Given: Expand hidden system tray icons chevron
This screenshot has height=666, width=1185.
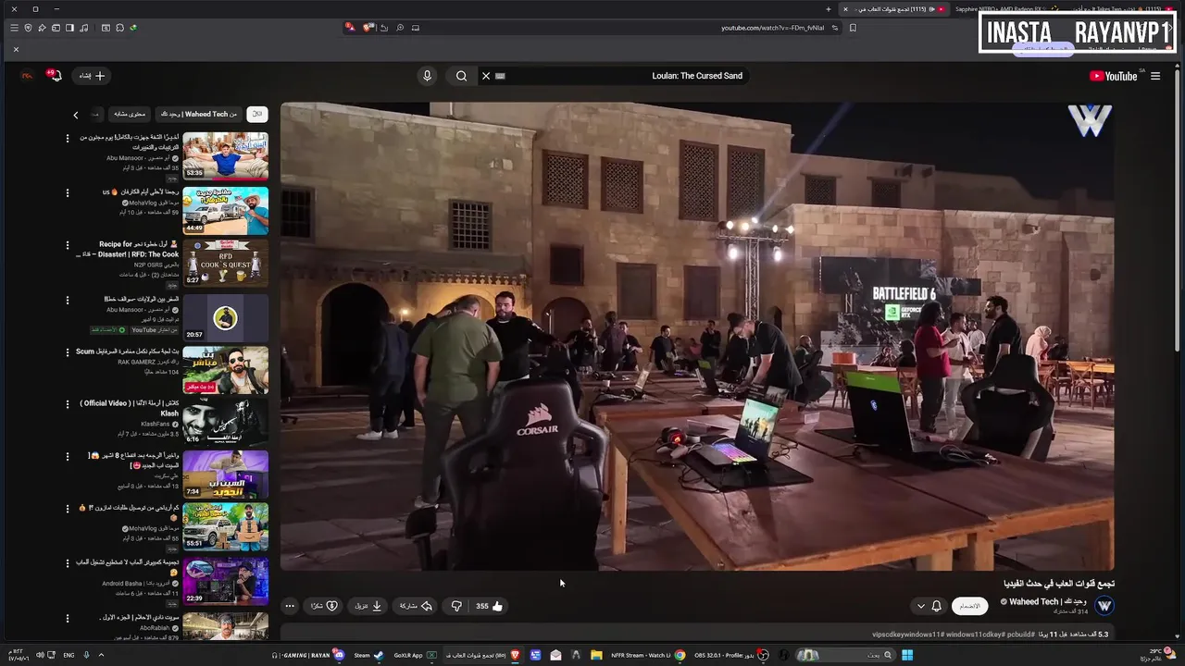Looking at the screenshot, I should tap(101, 655).
